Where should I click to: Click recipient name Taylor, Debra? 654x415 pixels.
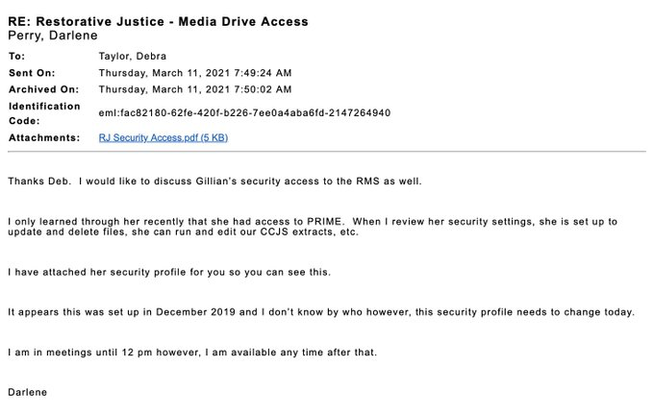point(132,57)
